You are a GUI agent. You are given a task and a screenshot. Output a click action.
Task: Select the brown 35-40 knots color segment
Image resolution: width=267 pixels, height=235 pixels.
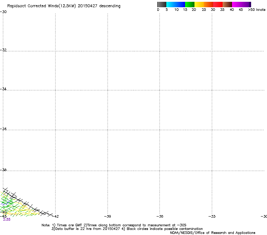[x=227, y=4]
